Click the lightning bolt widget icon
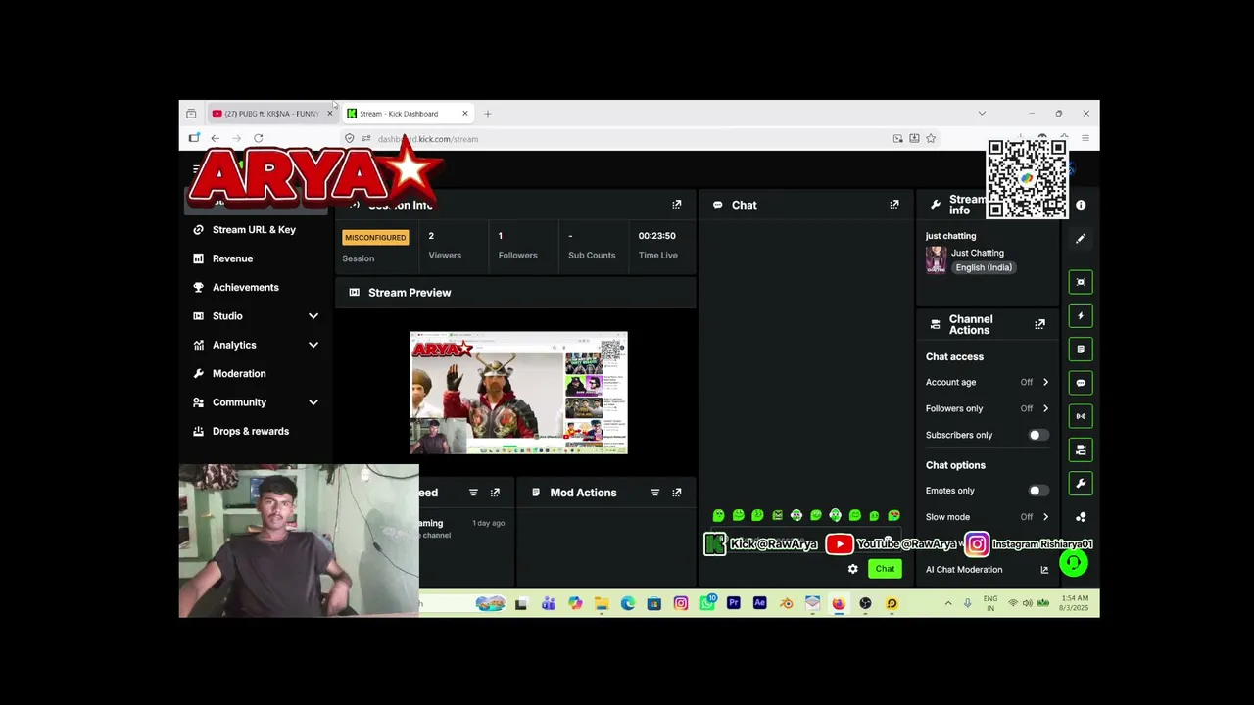 (1081, 315)
